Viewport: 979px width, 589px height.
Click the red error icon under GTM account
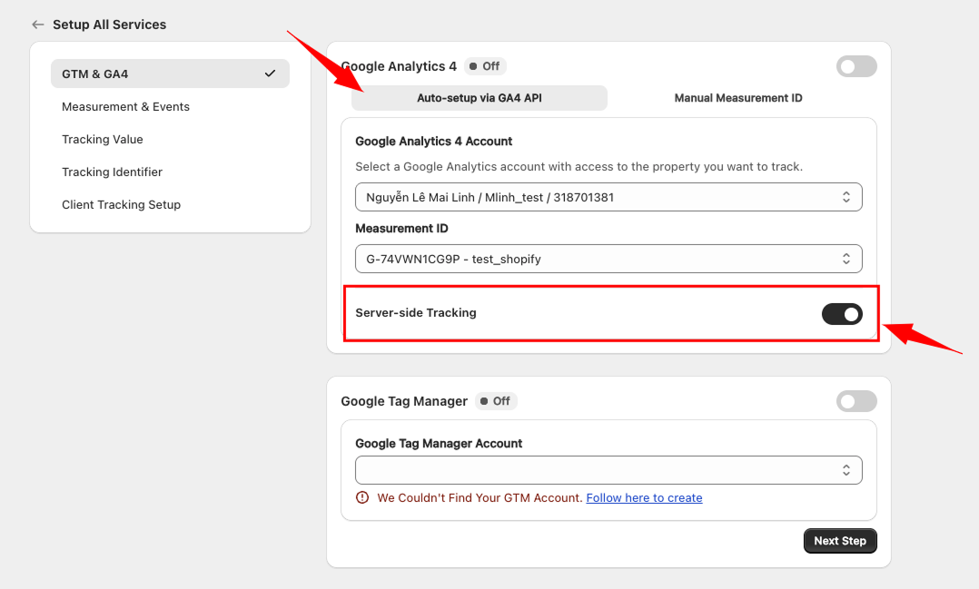pyautogui.click(x=362, y=497)
